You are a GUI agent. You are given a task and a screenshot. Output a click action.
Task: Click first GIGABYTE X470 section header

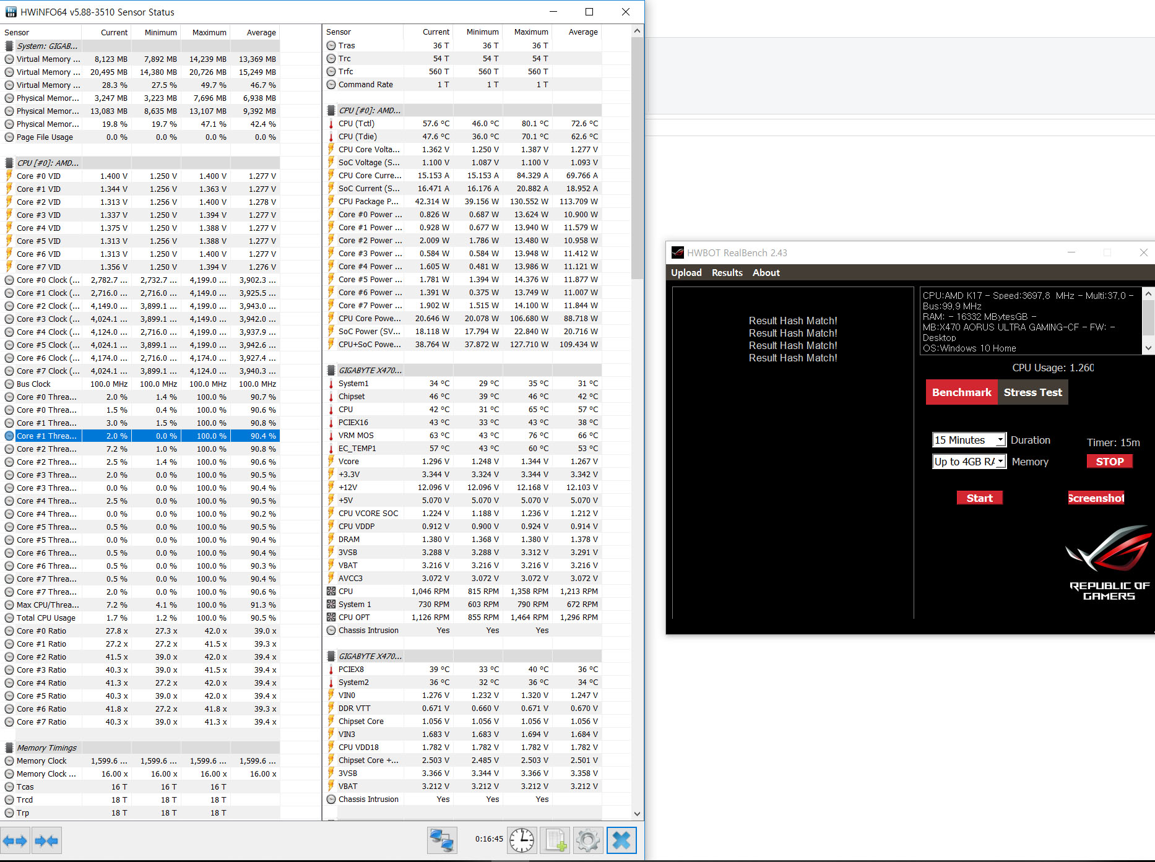click(x=462, y=370)
